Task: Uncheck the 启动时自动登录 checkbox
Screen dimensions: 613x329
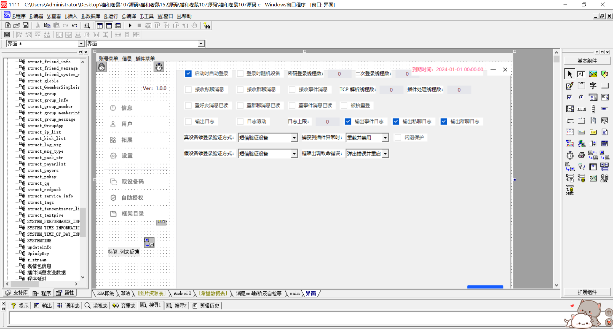Action: (188, 73)
